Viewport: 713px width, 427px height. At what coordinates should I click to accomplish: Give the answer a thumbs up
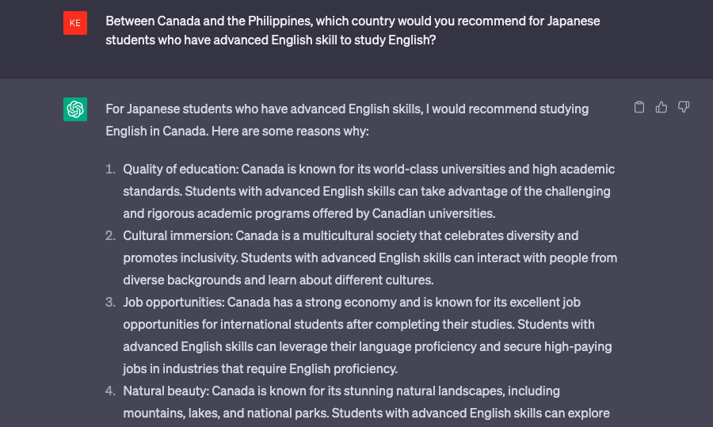662,107
